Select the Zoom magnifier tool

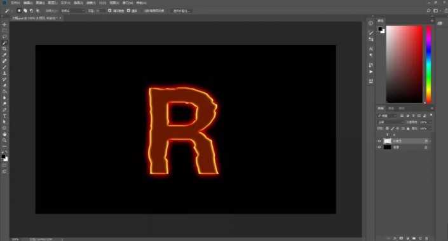4,140
